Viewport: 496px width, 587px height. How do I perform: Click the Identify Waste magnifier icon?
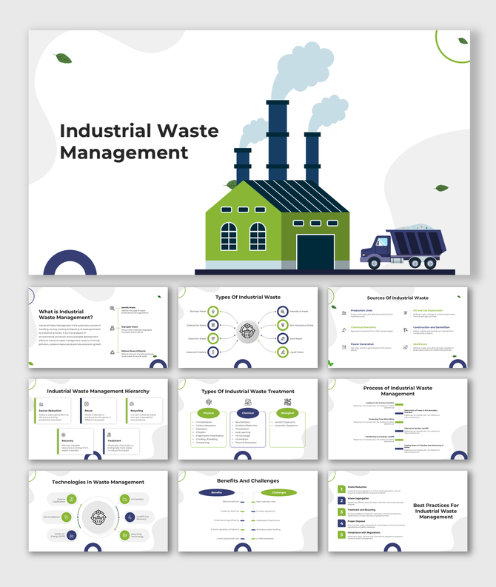click(x=113, y=309)
